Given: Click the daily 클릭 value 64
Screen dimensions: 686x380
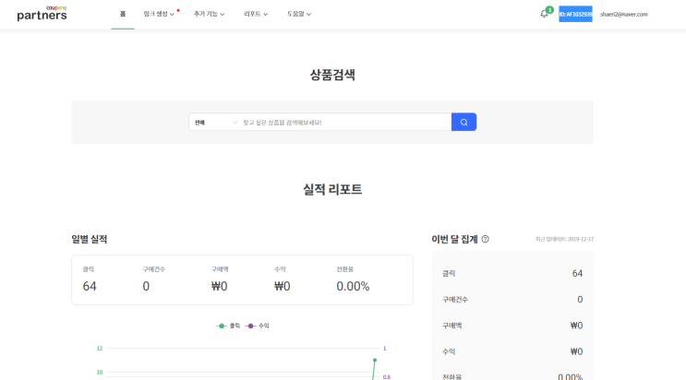Looking at the screenshot, I should click(90, 287).
